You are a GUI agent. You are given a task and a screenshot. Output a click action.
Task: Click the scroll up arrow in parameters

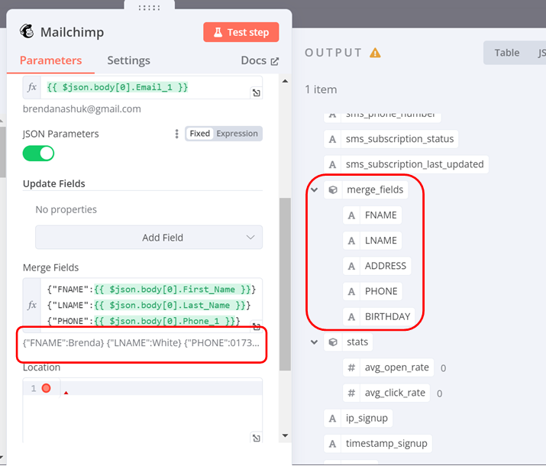(285, 81)
